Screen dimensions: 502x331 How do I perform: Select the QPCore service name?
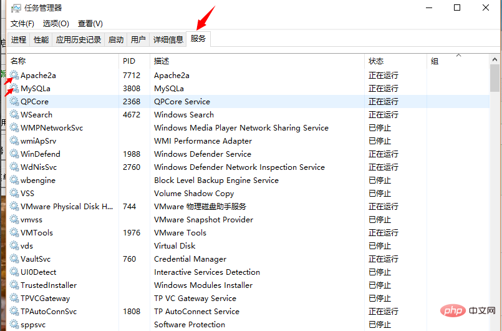tap(34, 102)
